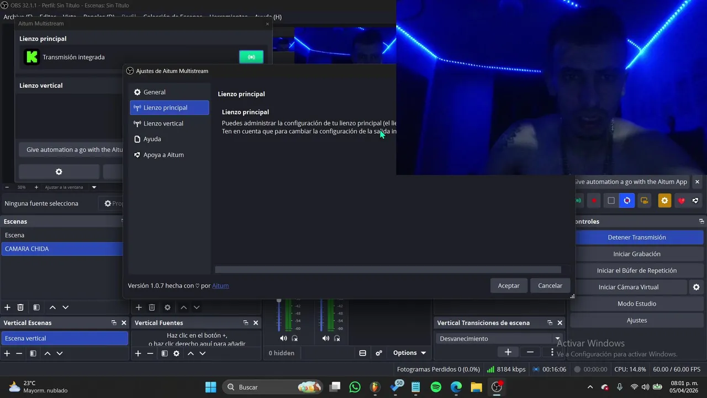Remove the vertical scene transition
Image resolution: width=707 pixels, height=398 pixels.
pyautogui.click(x=530, y=352)
